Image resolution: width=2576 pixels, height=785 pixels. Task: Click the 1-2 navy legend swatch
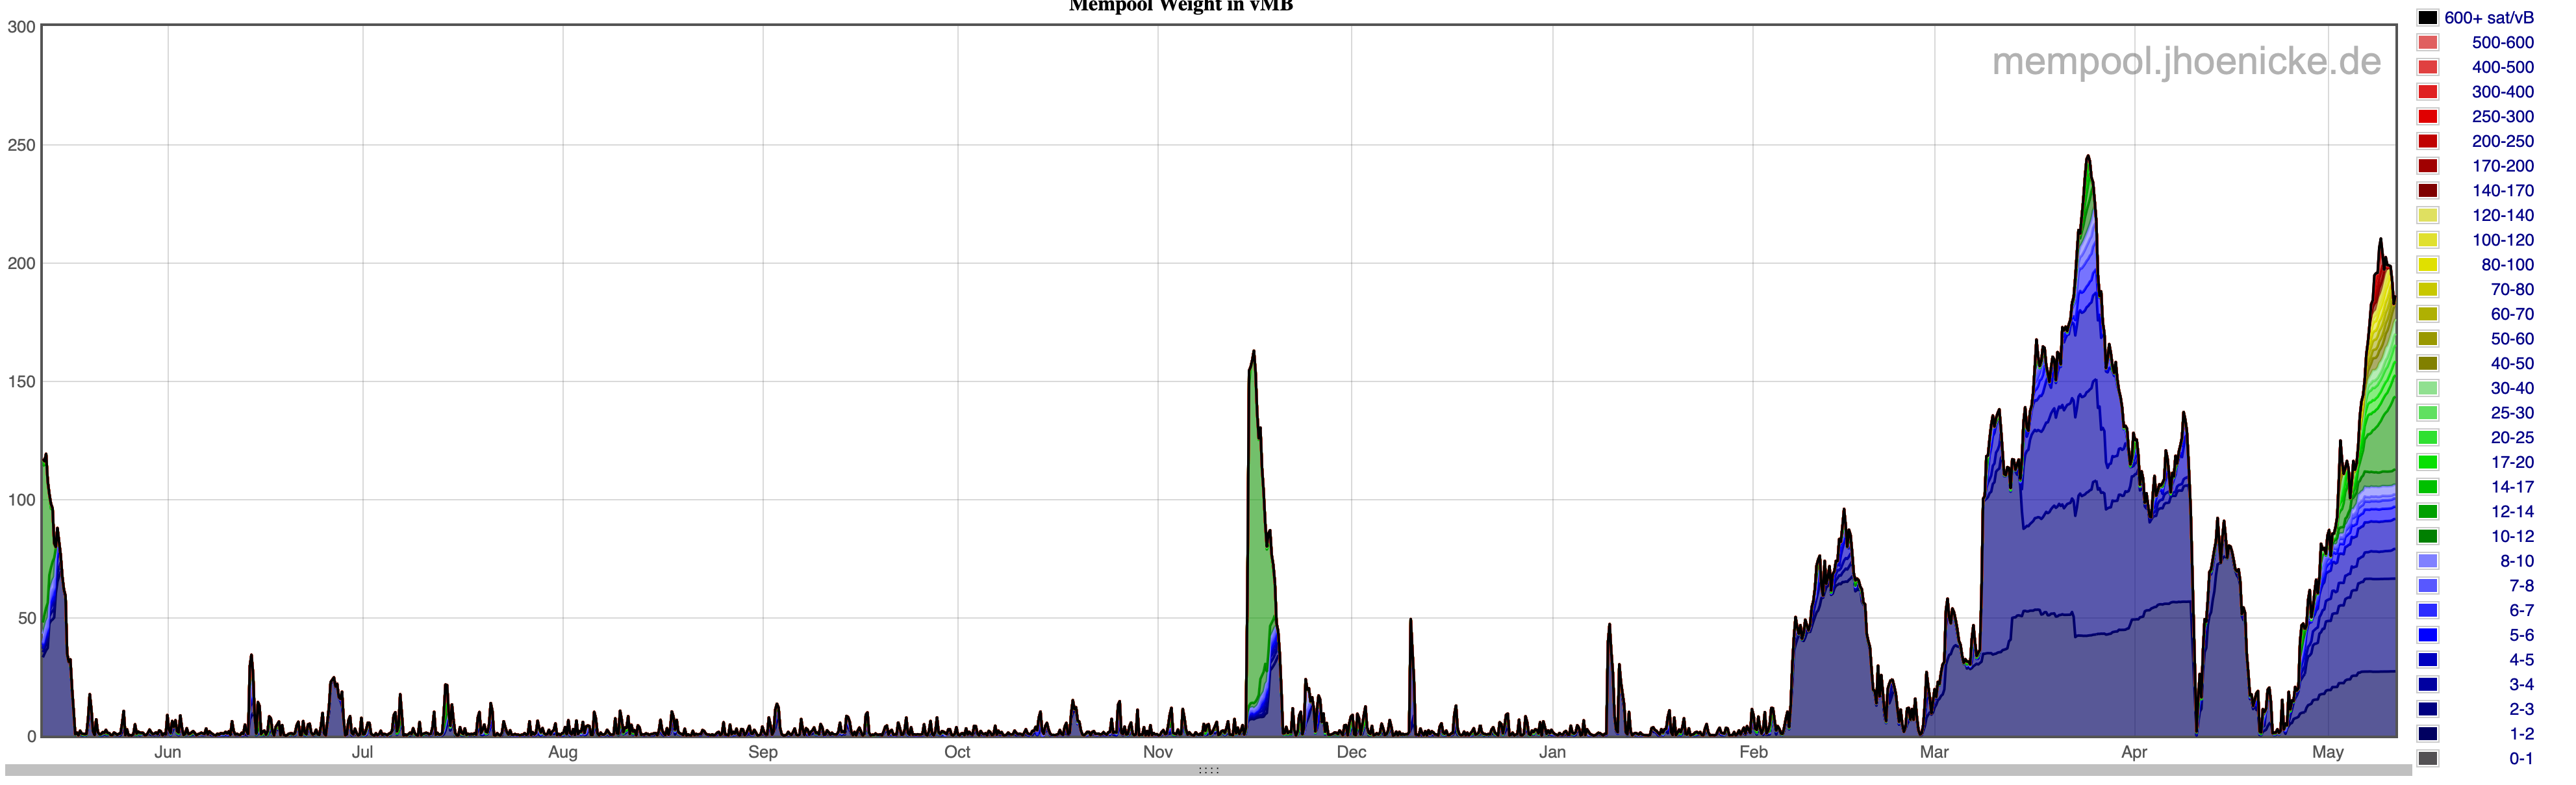click(x=2427, y=734)
